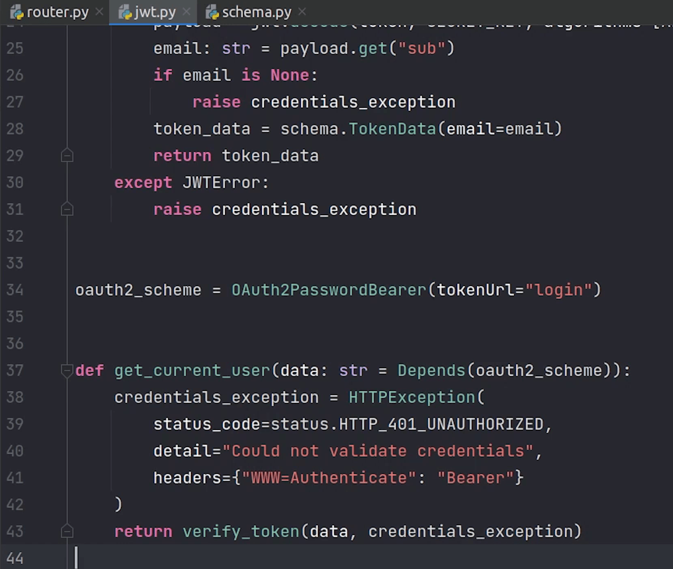Click line number 34 in the gutter

tap(15, 290)
